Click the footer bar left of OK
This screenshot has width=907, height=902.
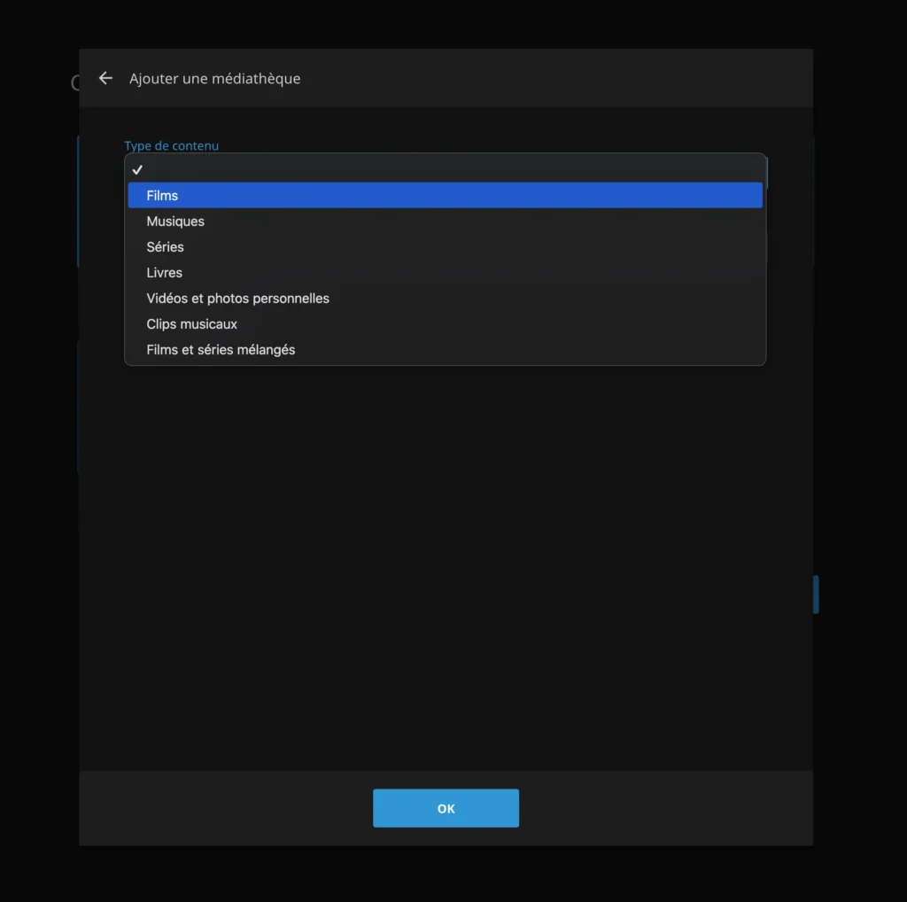[221, 808]
